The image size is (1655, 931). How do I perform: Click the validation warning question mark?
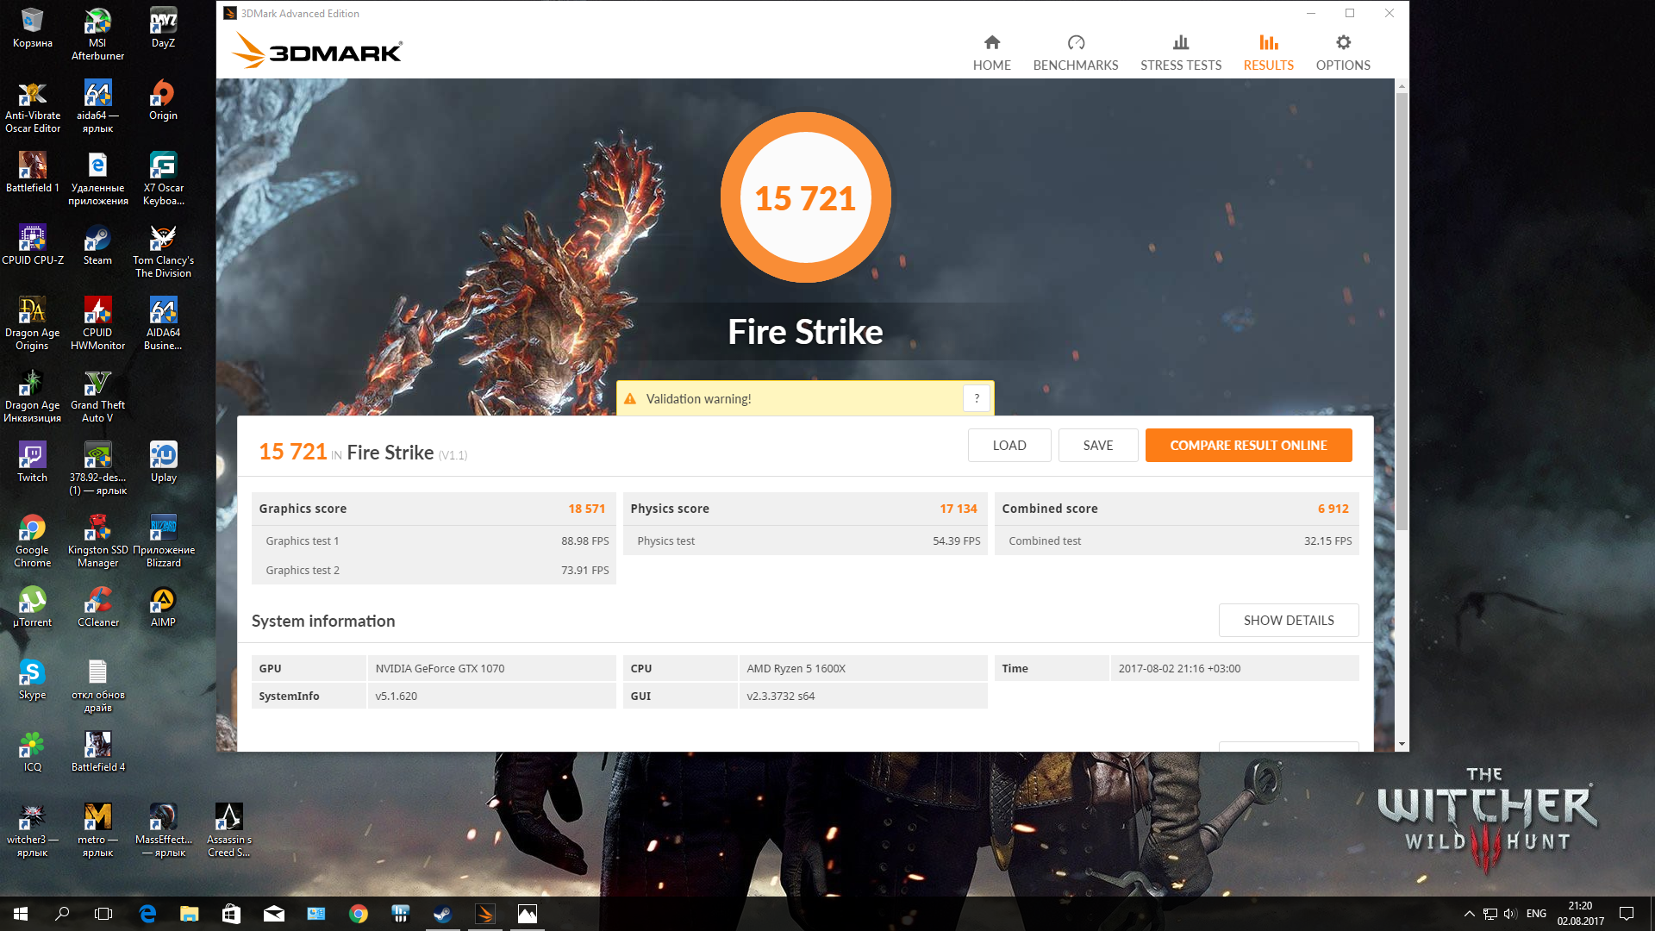point(977,398)
